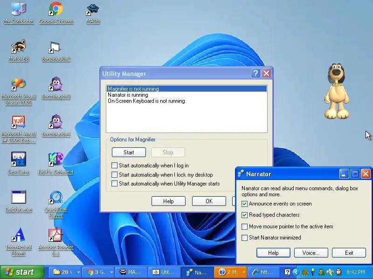The width and height of the screenshot is (373, 279).
Task: Select 'Narrator is running' list entry
Action: pyautogui.click(x=186, y=95)
